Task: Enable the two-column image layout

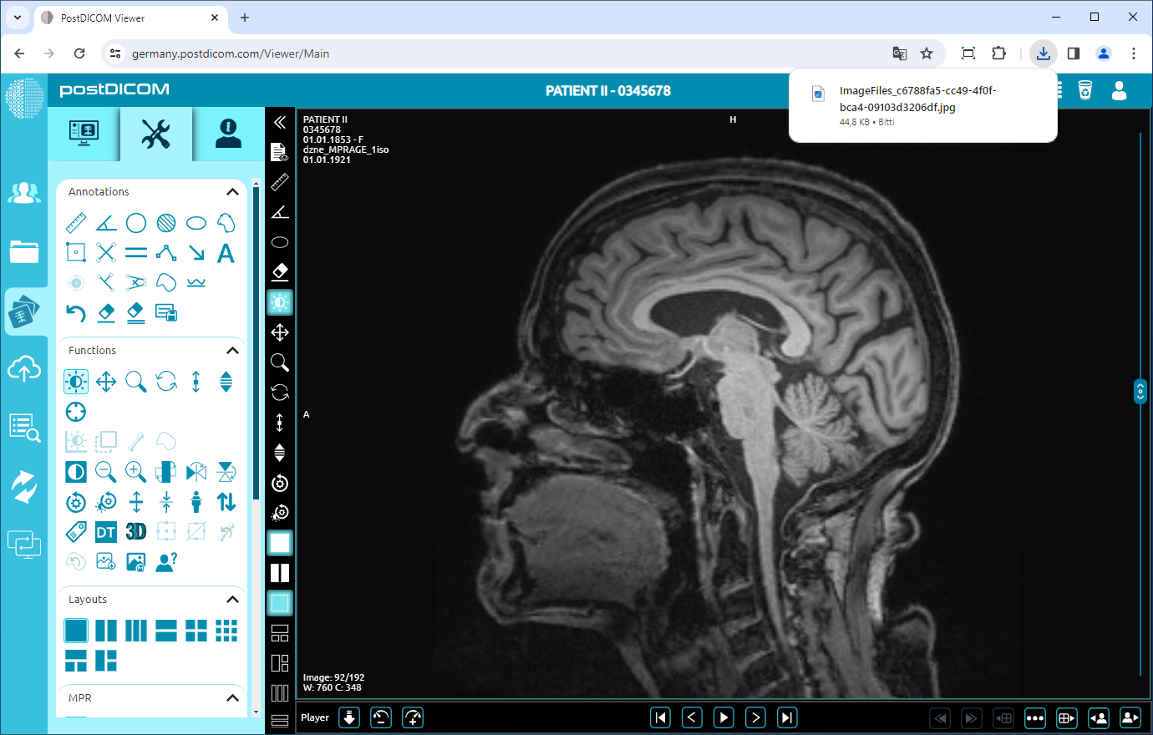Action: click(x=105, y=631)
